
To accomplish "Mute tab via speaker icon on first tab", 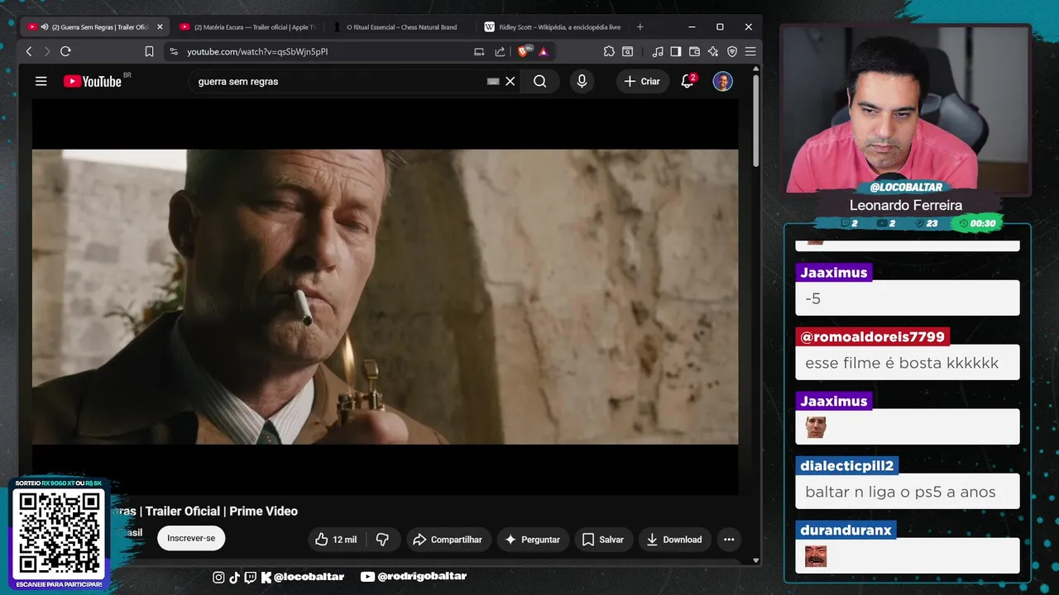I will click(x=43, y=26).
